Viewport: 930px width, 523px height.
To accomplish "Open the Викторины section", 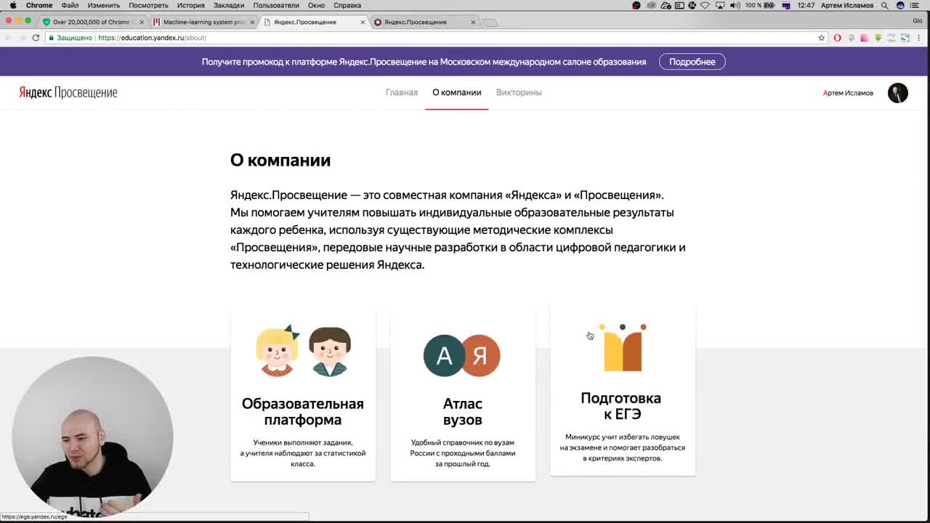I will (x=519, y=92).
